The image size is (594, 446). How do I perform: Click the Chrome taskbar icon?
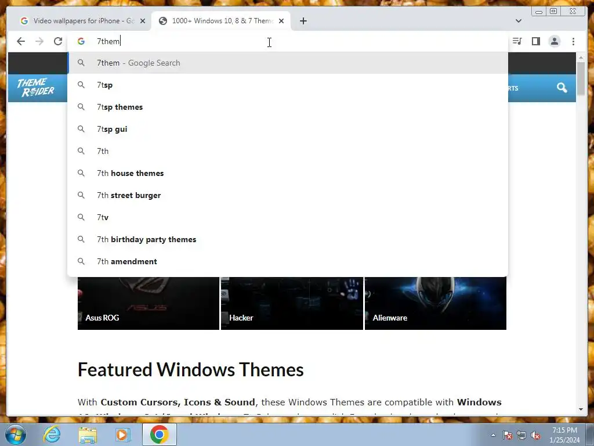click(x=159, y=434)
